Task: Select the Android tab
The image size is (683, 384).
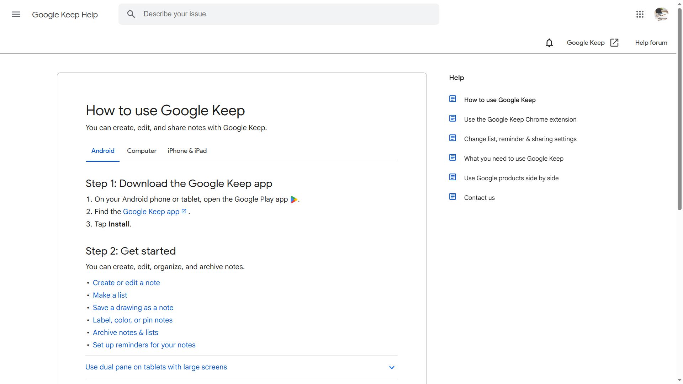Action: [x=103, y=151]
